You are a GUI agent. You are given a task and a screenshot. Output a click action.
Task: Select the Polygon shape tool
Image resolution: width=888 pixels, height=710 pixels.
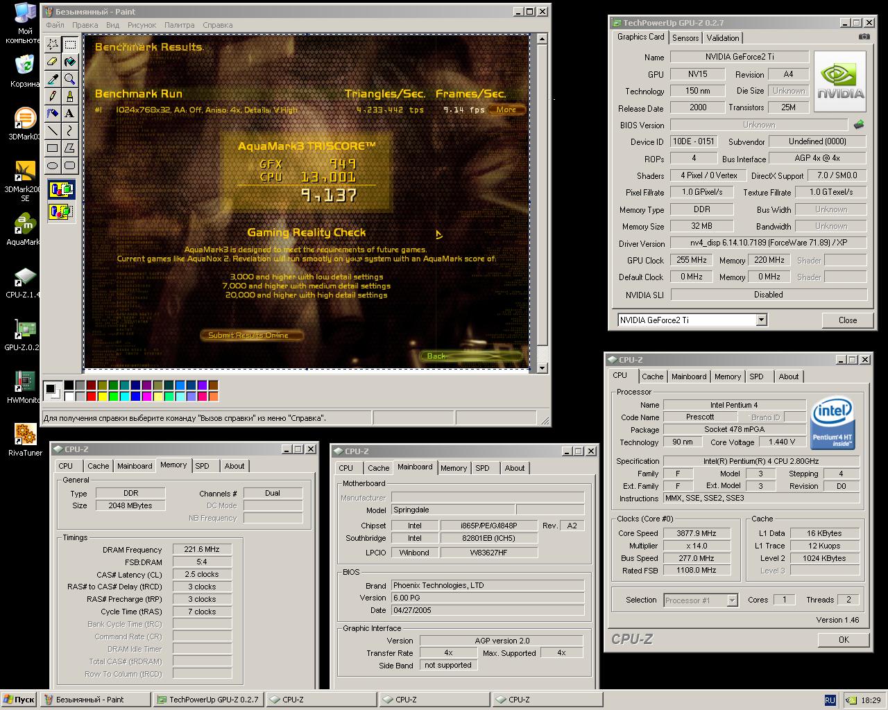pos(70,148)
